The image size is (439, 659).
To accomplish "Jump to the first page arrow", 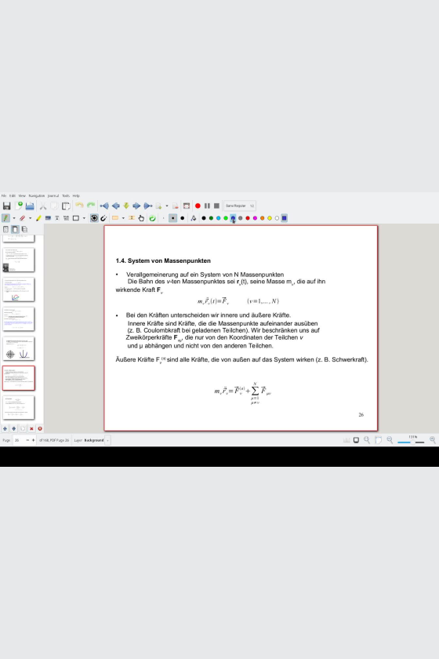I will coord(104,206).
